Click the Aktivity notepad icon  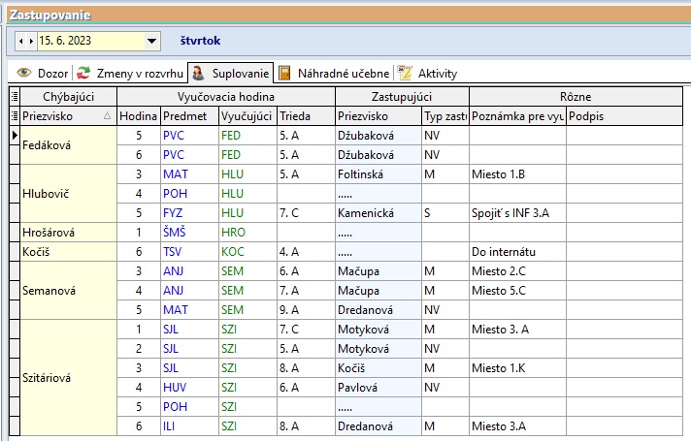click(406, 73)
